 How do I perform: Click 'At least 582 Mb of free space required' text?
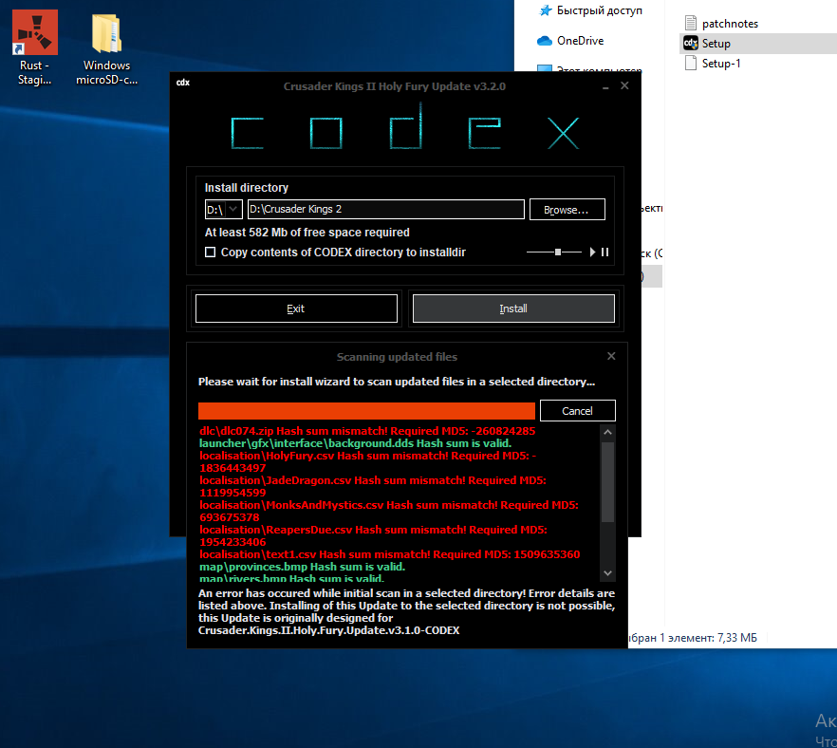[x=307, y=233]
